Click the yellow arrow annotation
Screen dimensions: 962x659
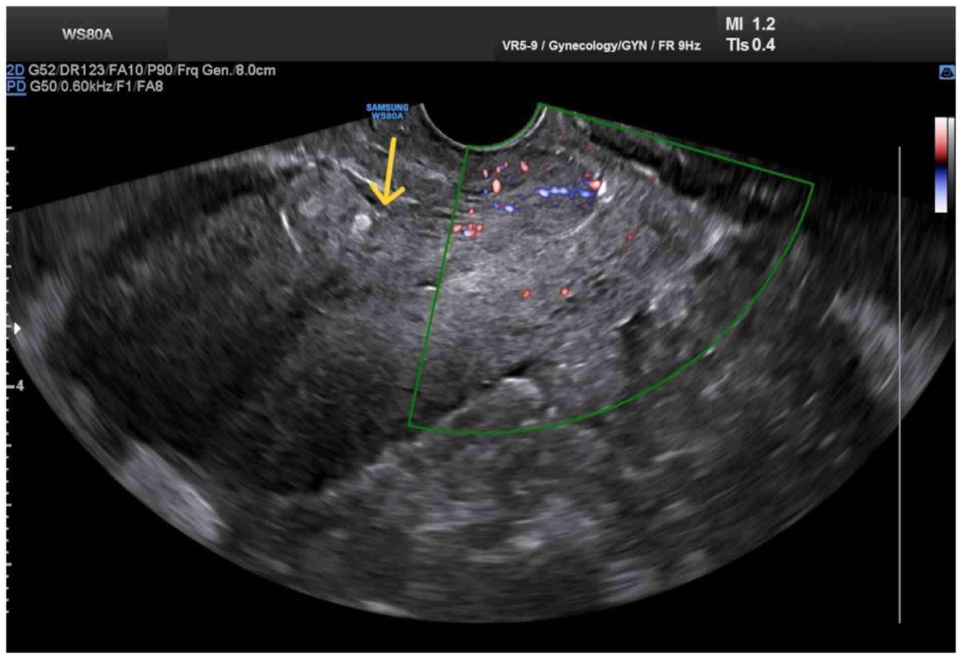tap(388, 173)
